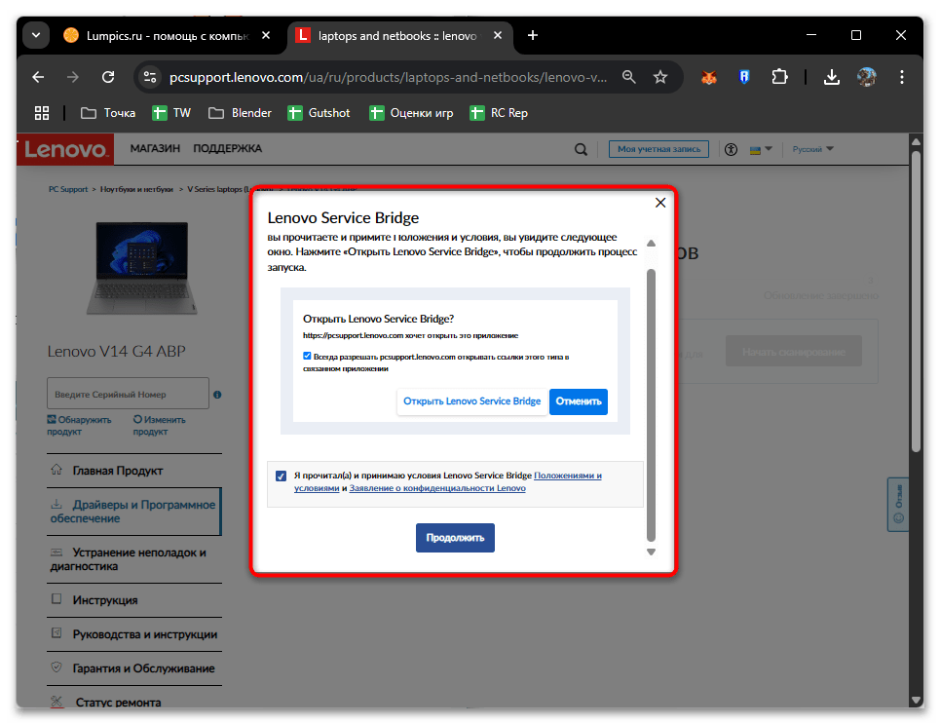The height and width of the screenshot is (724, 940).
Task: Click the Продолжить button
Action: [455, 538]
